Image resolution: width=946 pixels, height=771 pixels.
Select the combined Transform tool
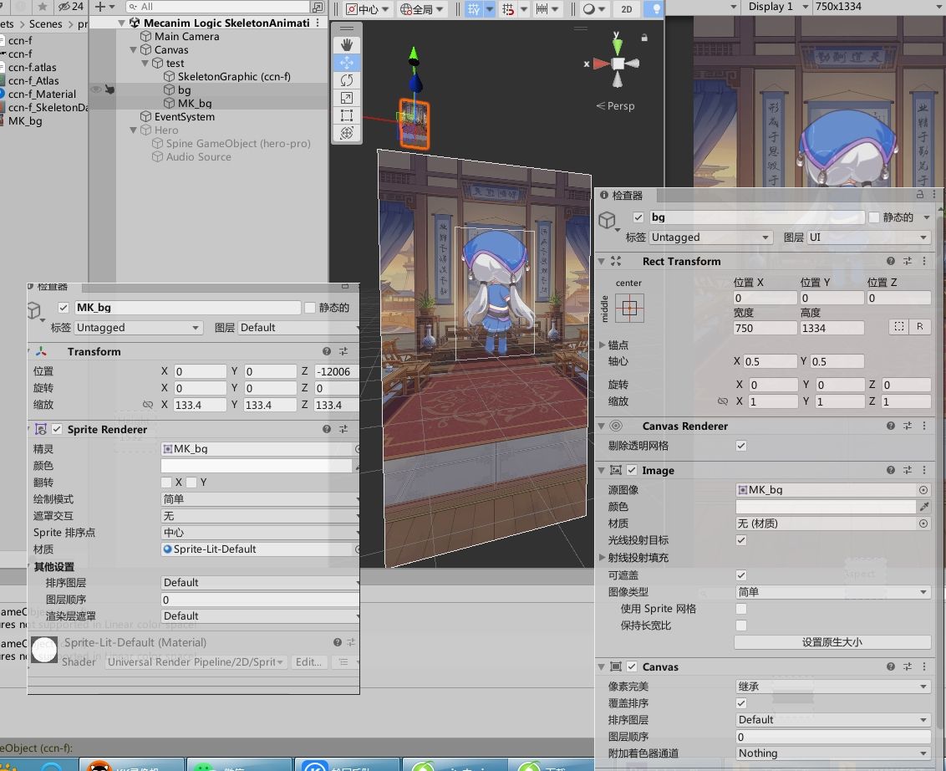pyautogui.click(x=346, y=133)
